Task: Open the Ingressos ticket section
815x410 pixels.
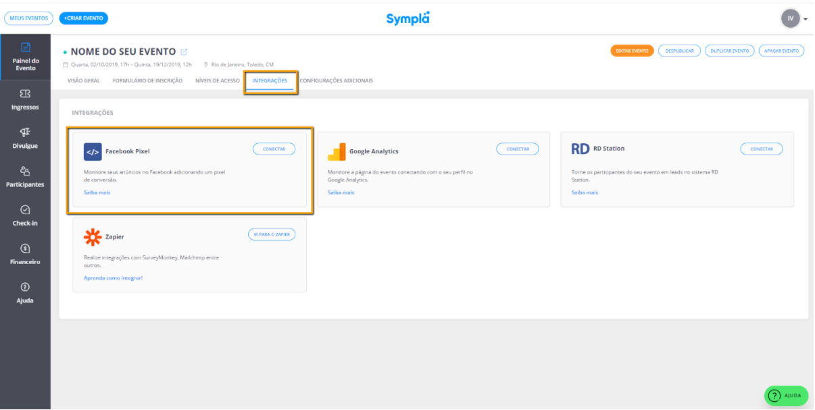Action: click(x=25, y=99)
